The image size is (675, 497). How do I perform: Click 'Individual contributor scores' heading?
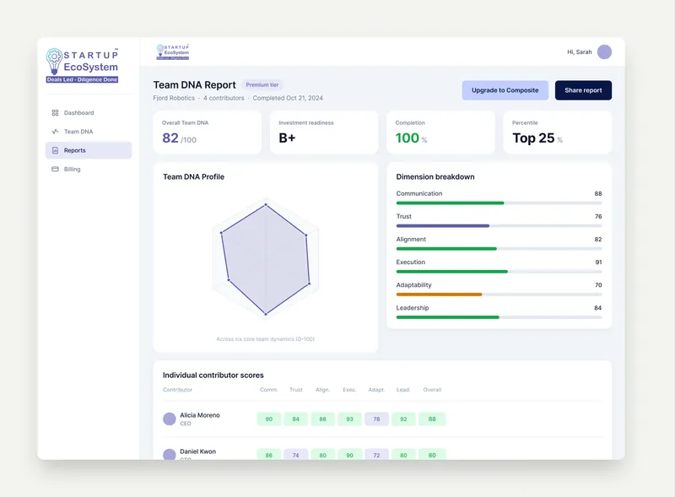[x=213, y=375]
